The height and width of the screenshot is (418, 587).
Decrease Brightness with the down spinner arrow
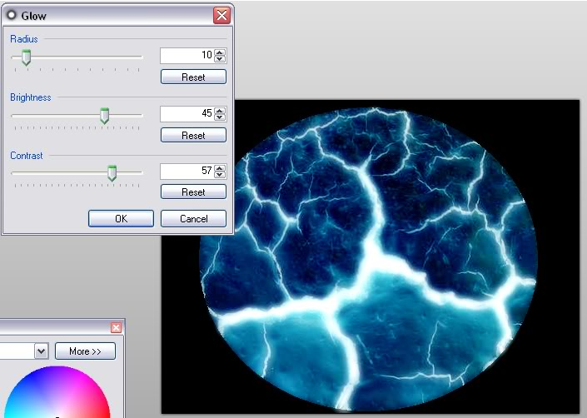click(x=220, y=117)
